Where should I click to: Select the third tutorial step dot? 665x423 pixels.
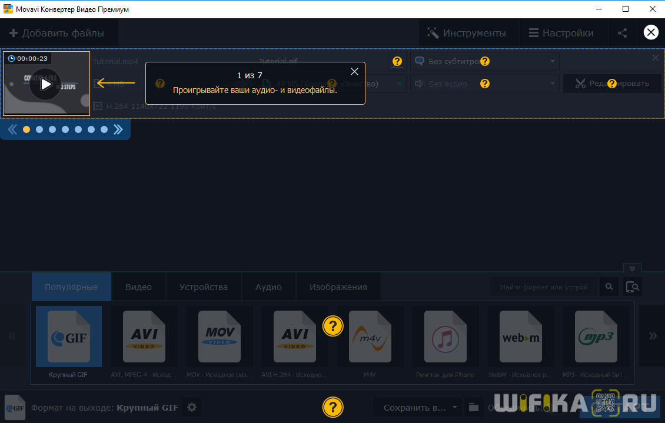pyautogui.click(x=52, y=129)
